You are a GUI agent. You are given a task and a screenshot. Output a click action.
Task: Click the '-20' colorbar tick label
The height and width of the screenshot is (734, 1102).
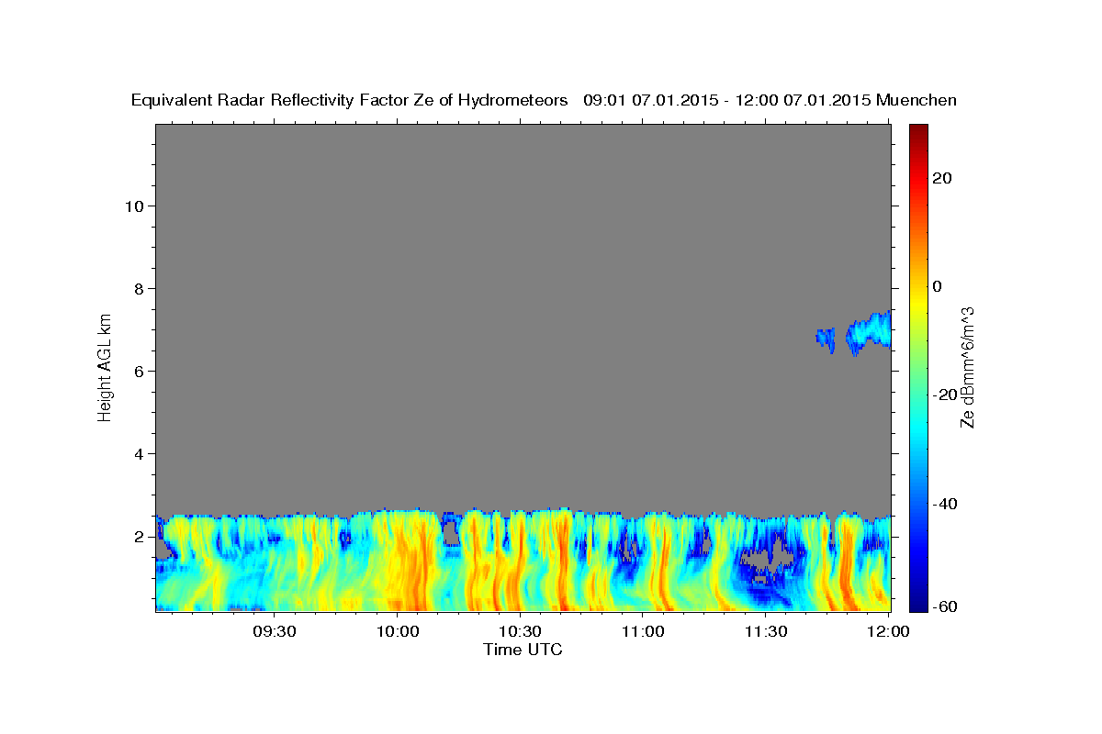(944, 395)
